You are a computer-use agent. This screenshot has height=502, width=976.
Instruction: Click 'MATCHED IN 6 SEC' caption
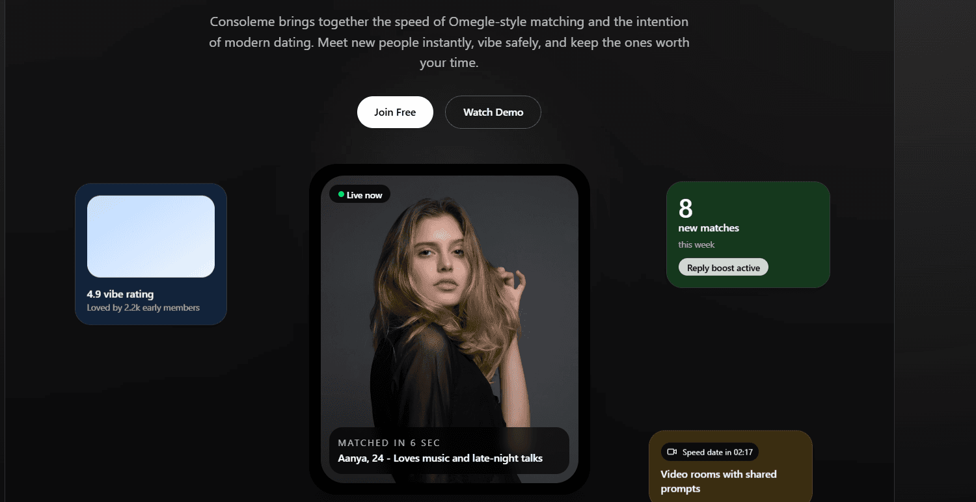click(x=389, y=443)
